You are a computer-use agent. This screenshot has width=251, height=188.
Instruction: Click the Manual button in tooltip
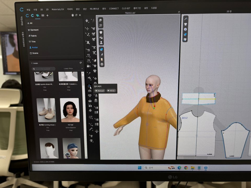[x=100, y=91]
